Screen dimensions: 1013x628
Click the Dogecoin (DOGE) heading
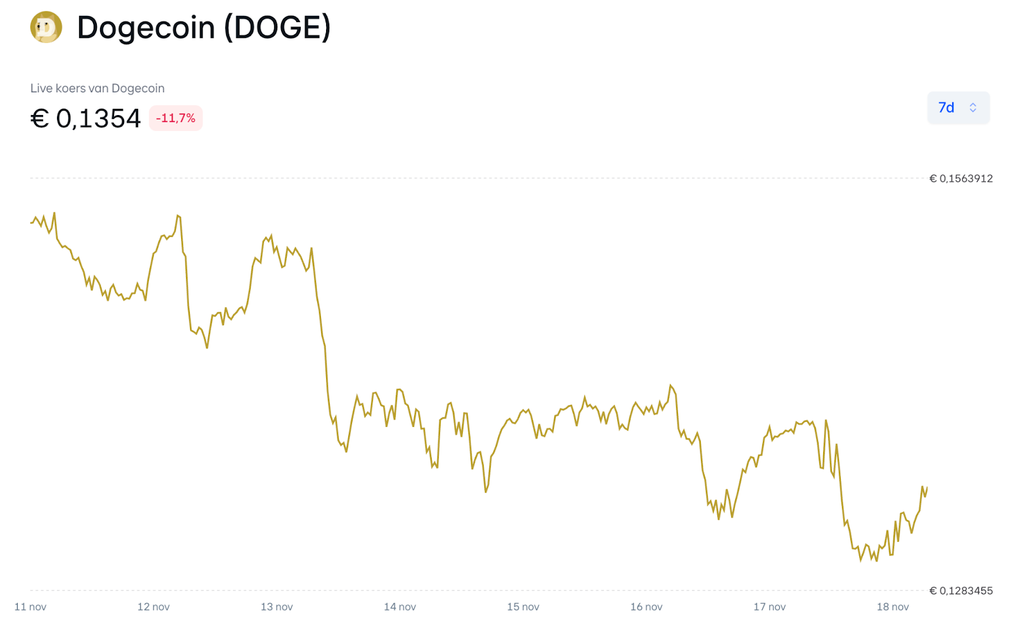click(203, 28)
